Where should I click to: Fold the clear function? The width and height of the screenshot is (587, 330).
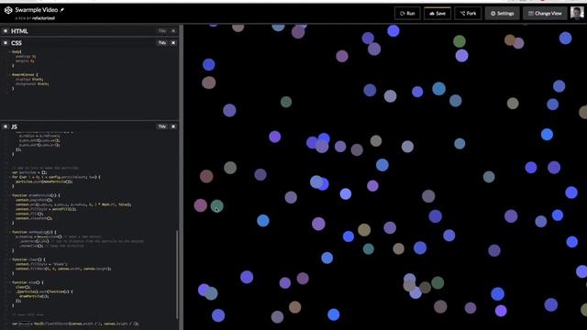(x=10, y=259)
